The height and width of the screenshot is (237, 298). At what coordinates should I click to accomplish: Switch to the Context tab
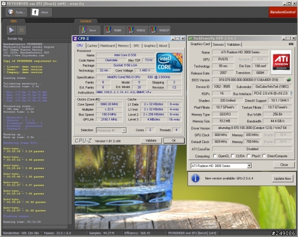[86, 21]
